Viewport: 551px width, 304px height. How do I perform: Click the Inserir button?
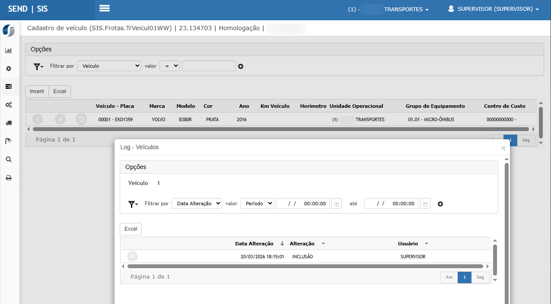click(x=37, y=91)
